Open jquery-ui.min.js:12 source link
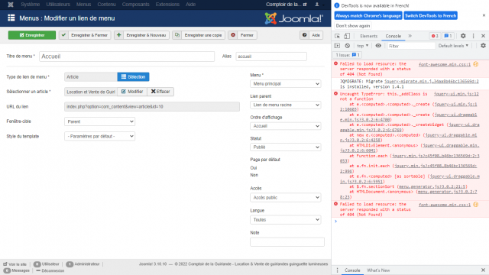489x275 pixels. coord(456,94)
